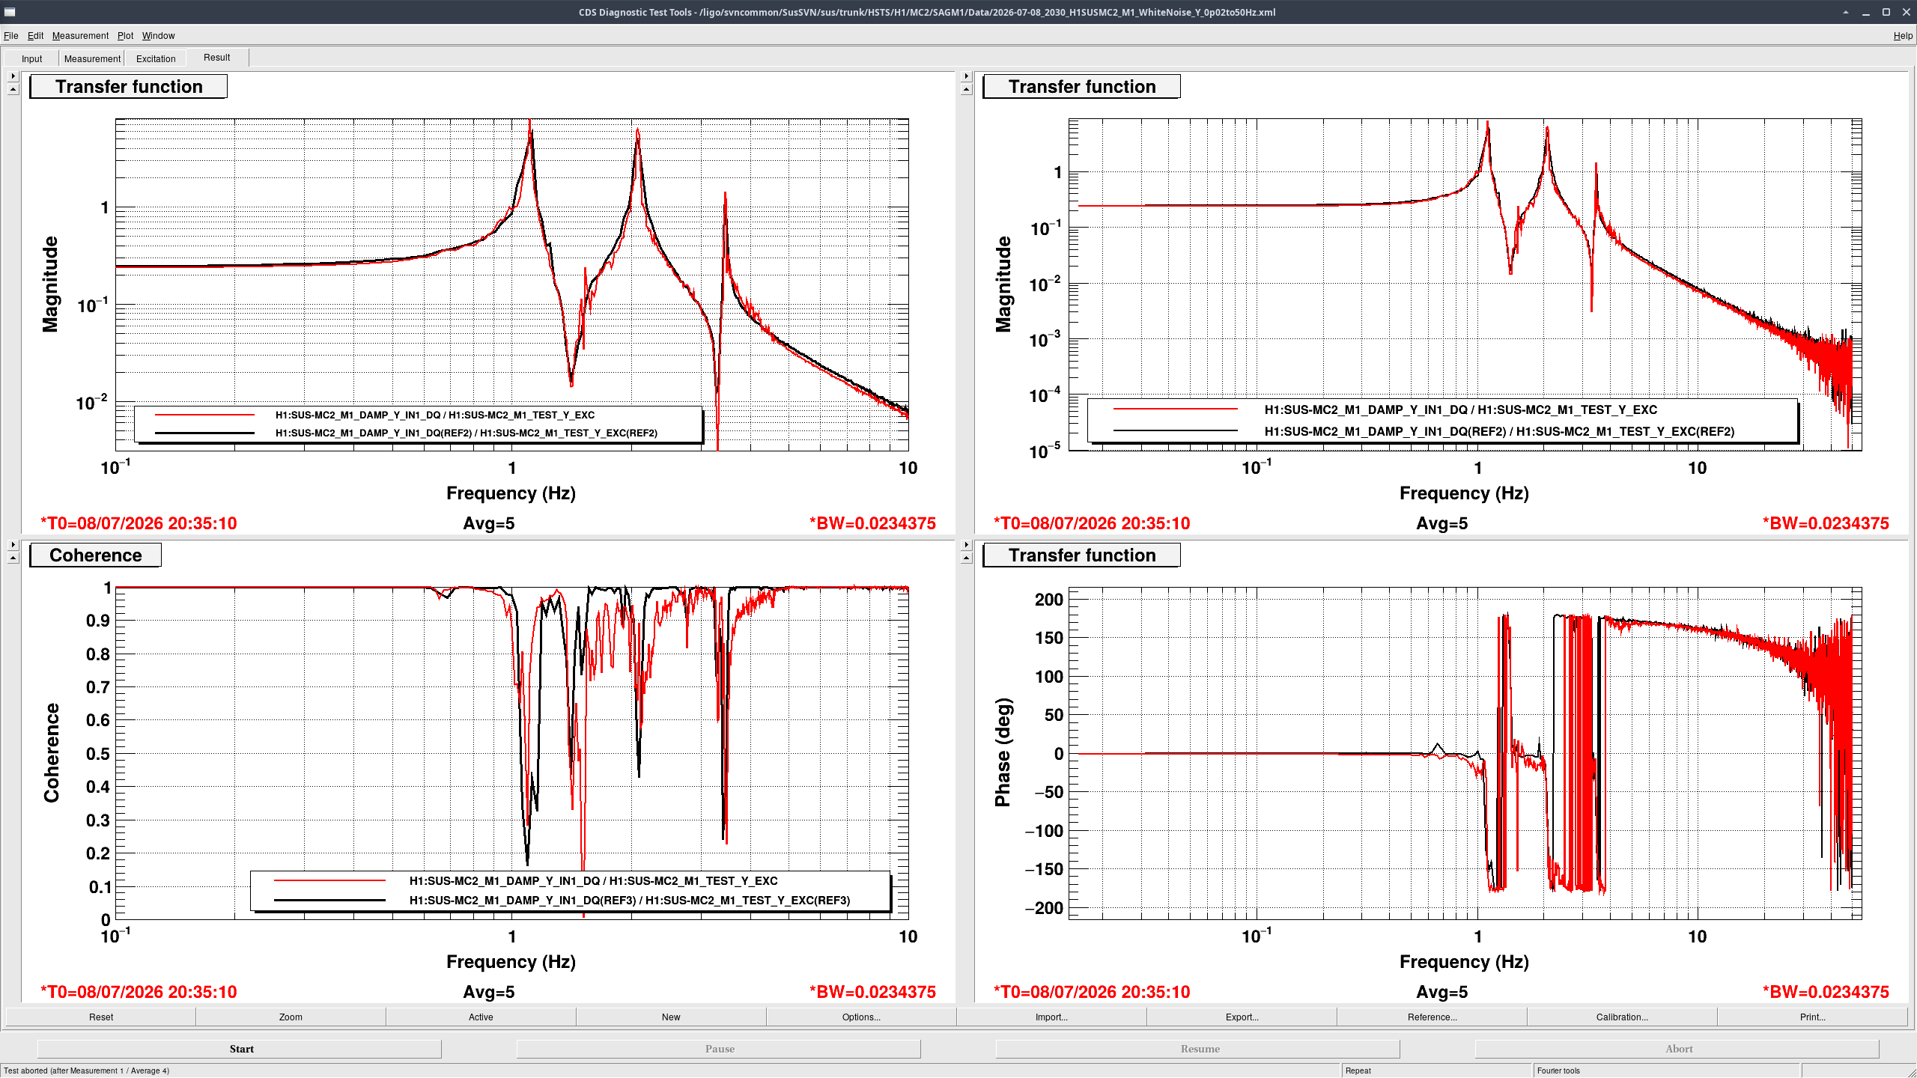Click the Zoom button below plots
Viewport: 1917px width, 1078px height.
coord(291,1017)
